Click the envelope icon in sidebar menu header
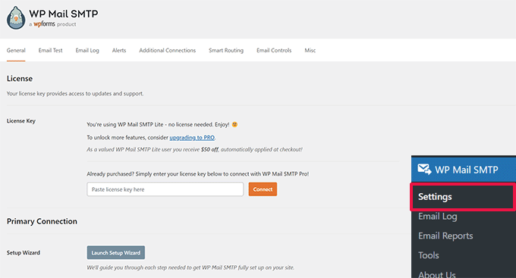Screen dimensions: 516x278 point(424,169)
